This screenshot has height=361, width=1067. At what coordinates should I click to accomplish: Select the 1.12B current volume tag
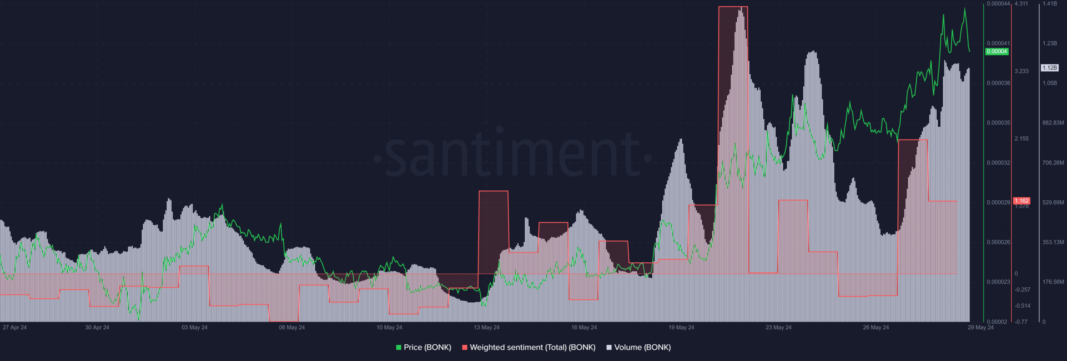tap(1050, 68)
